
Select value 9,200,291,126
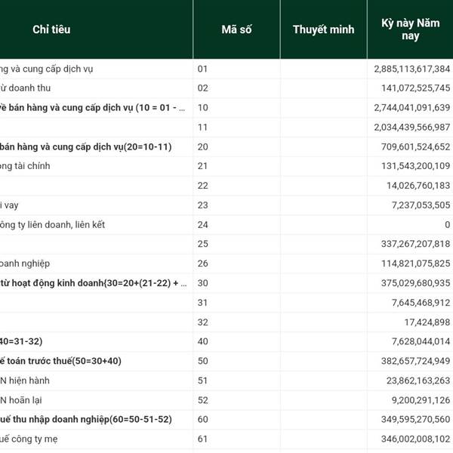pos(421,400)
